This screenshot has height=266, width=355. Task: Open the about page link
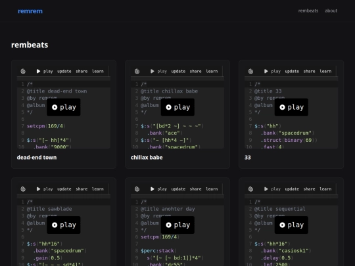tap(331, 11)
